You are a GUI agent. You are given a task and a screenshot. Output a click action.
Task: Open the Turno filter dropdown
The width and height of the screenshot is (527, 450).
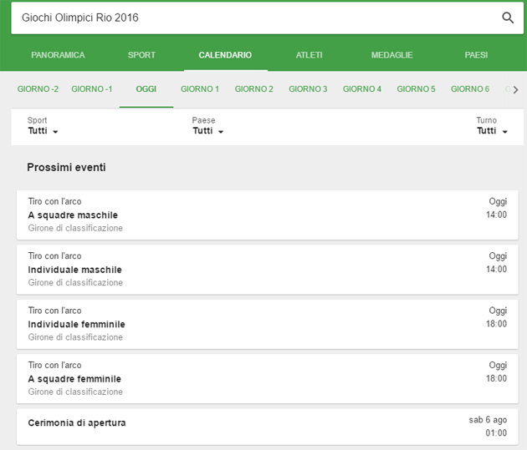click(x=492, y=131)
